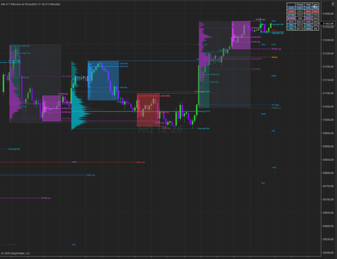The image size is (337, 259).
Task: Click the ASIA Low level label
Action: pyautogui.click(x=91, y=175)
